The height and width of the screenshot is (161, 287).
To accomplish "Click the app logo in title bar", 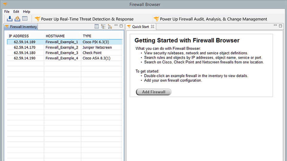I will (5, 4).
